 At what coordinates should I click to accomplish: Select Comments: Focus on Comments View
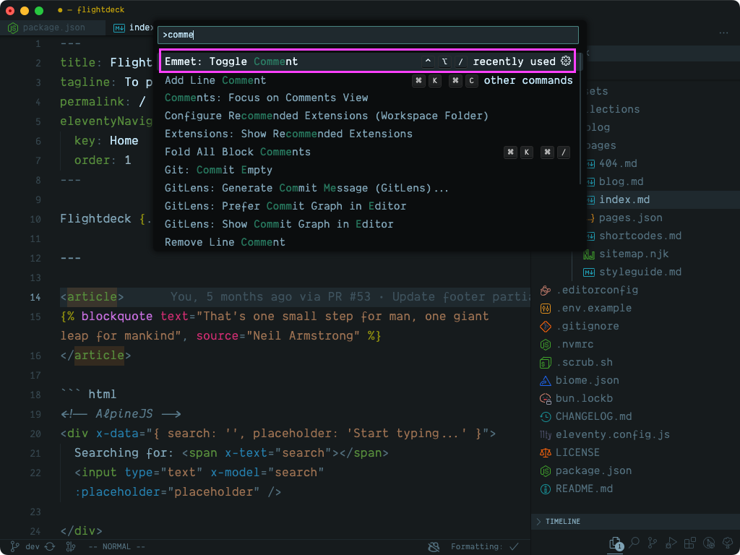coord(368,98)
